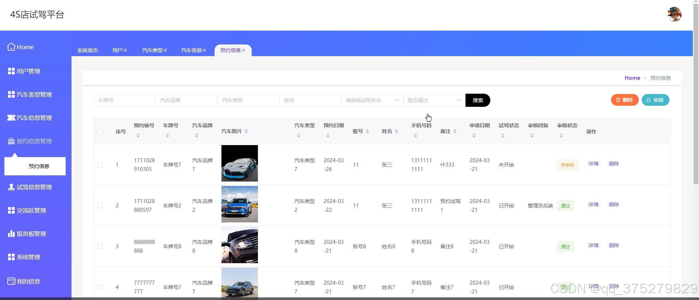Open 详情 for row 1
This screenshot has width=699, height=300.
coord(593,164)
